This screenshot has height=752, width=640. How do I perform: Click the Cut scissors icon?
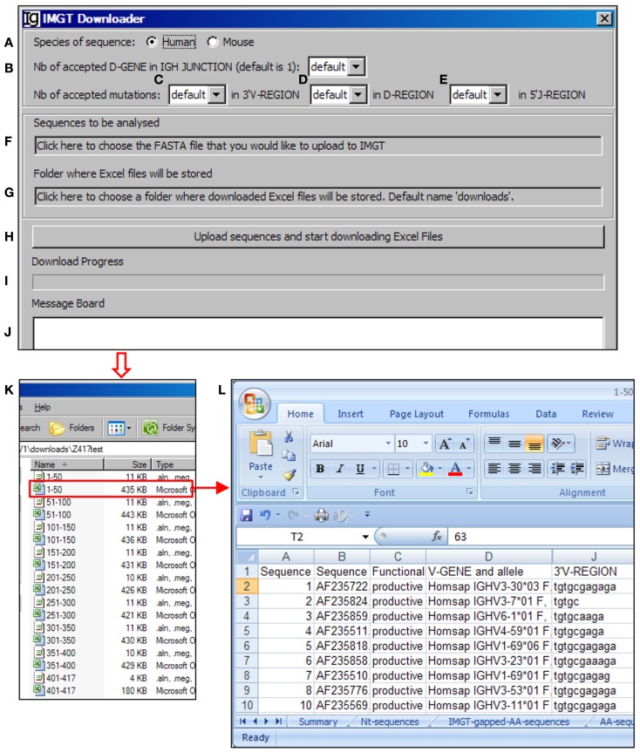pos(289,437)
